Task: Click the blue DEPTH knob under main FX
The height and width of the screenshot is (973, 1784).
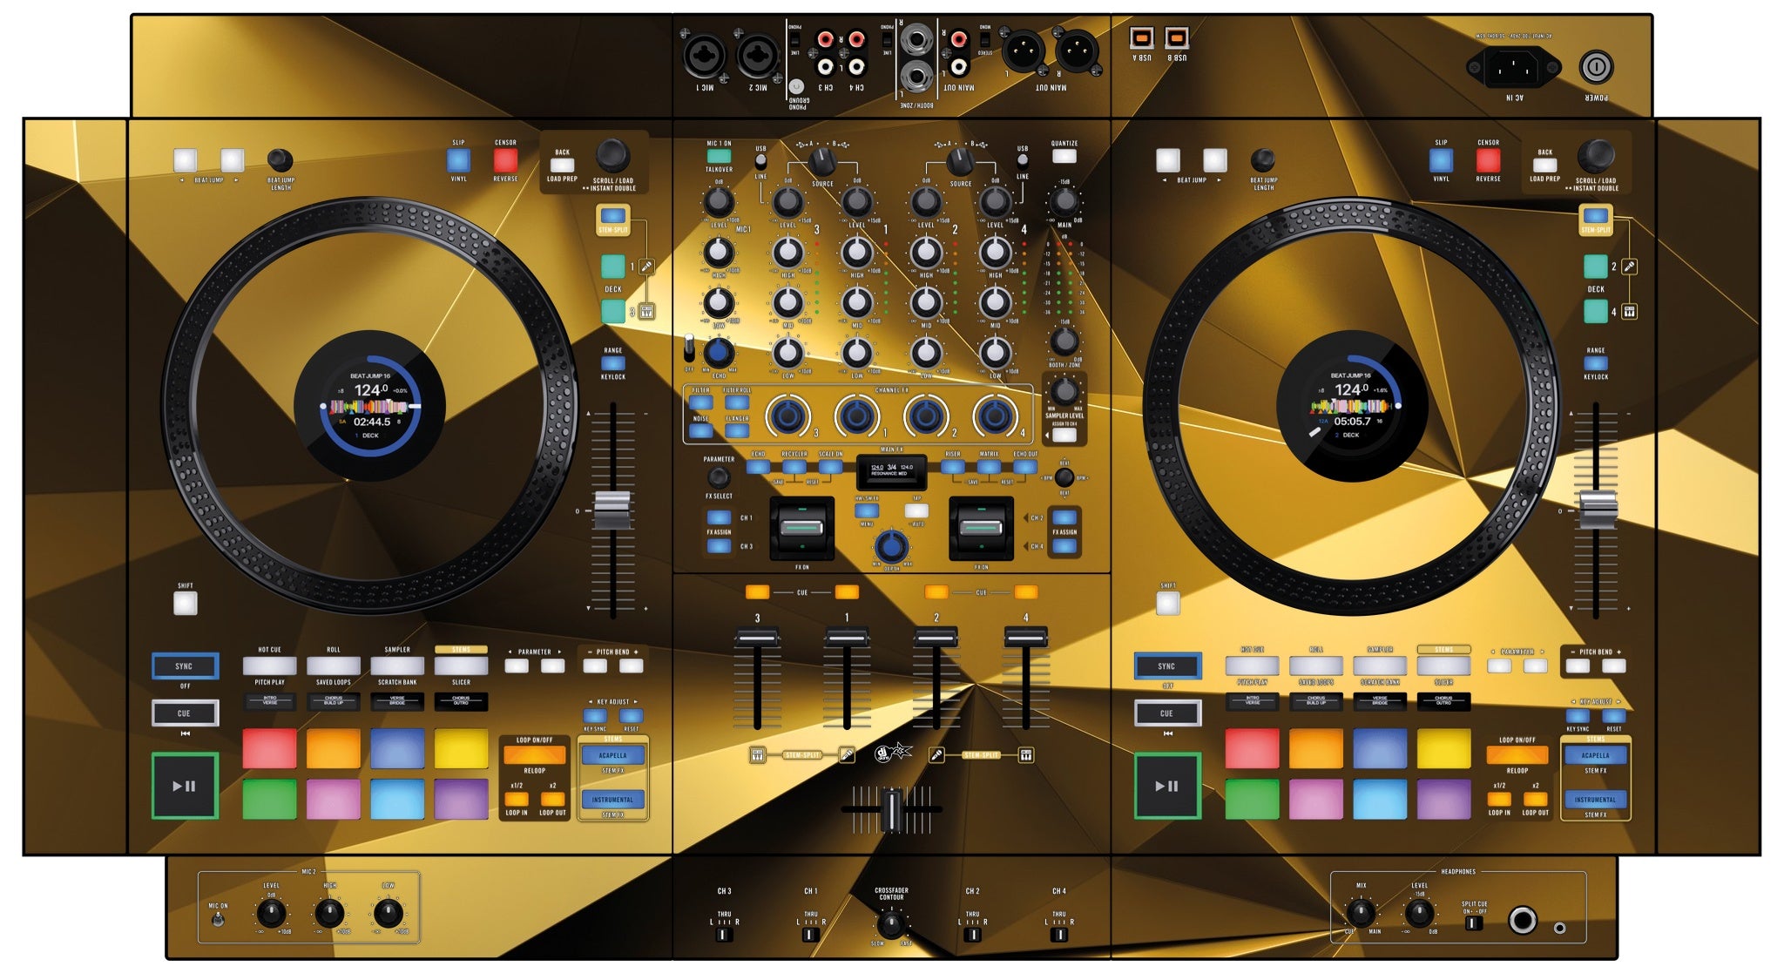Action: [x=891, y=547]
